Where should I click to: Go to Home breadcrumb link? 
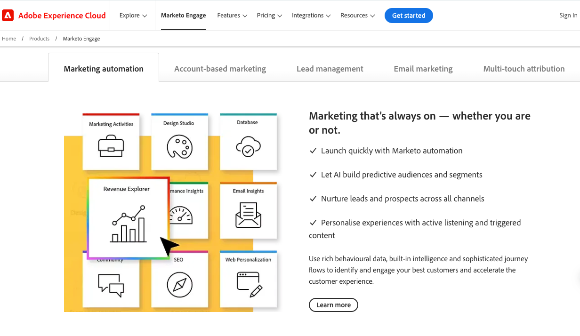pyautogui.click(x=9, y=39)
